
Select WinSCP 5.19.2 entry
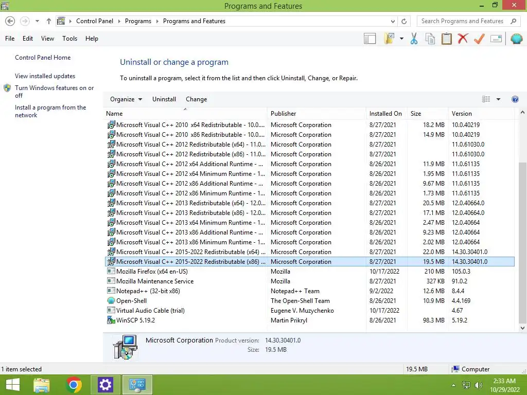coord(310,320)
